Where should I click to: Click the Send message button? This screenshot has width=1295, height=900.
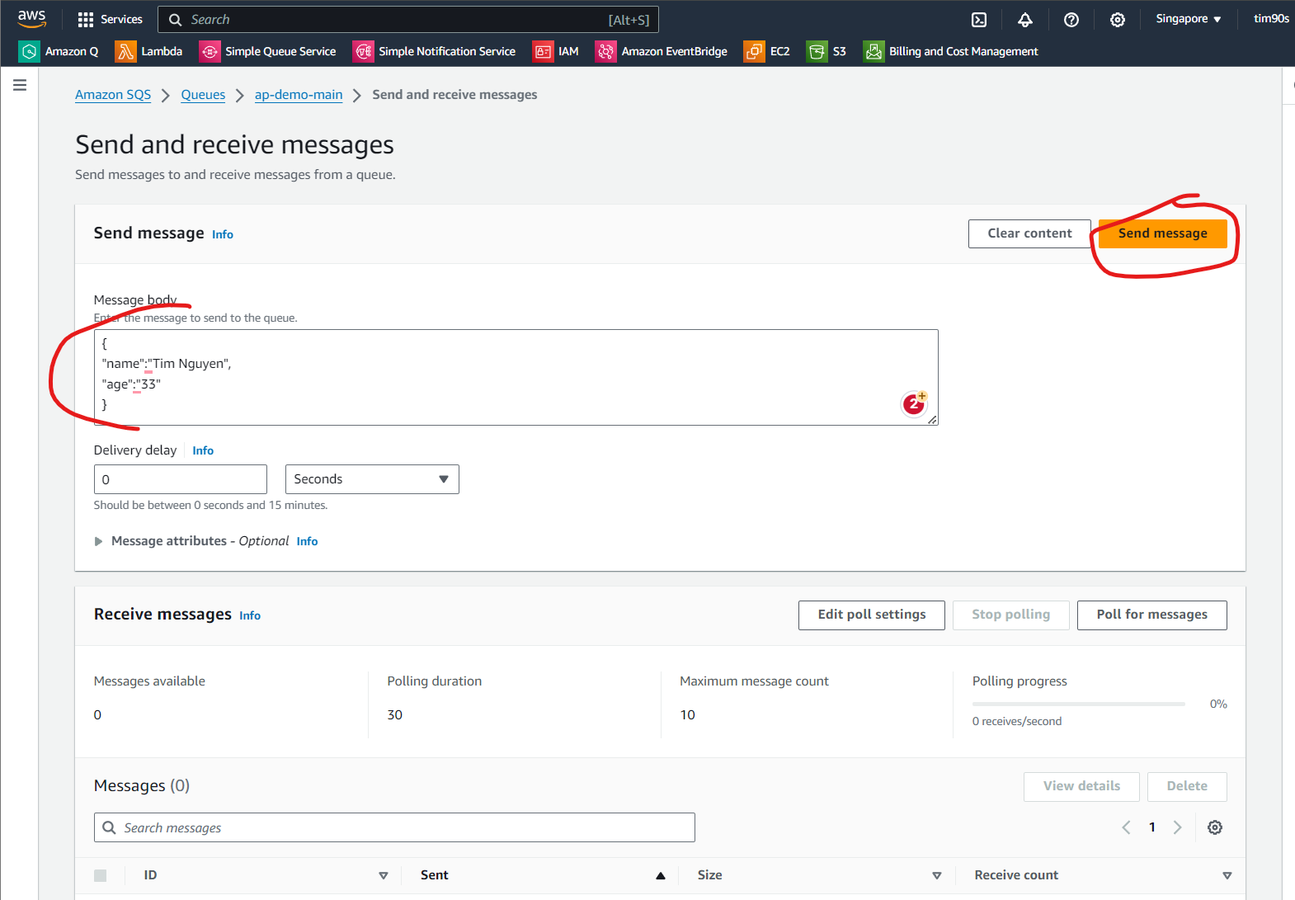click(1162, 233)
